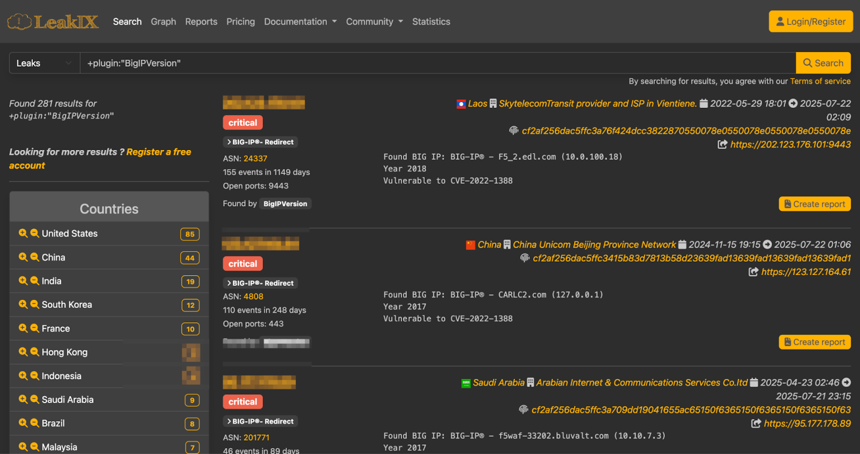Expand BIG-IP Redirect under ASN 24337
The image size is (860, 454).
click(260, 142)
